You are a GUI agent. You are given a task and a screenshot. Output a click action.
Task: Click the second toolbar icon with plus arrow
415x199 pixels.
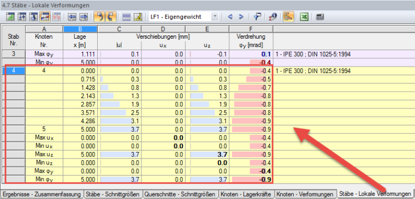22,17
